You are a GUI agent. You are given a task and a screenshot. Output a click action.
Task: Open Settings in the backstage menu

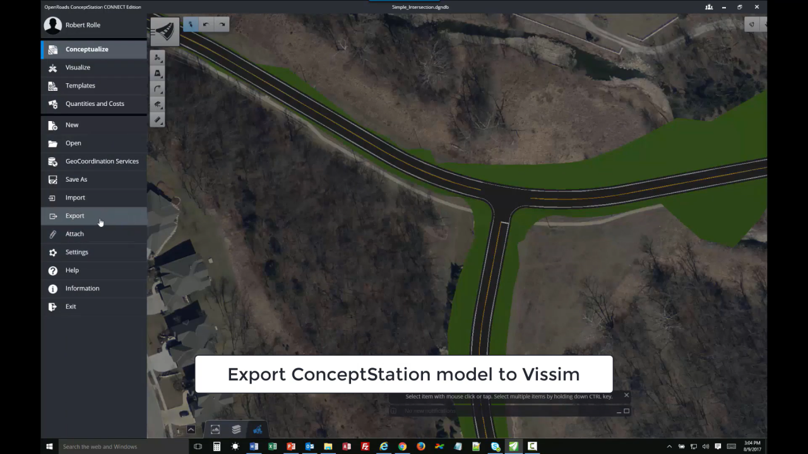click(x=94, y=252)
